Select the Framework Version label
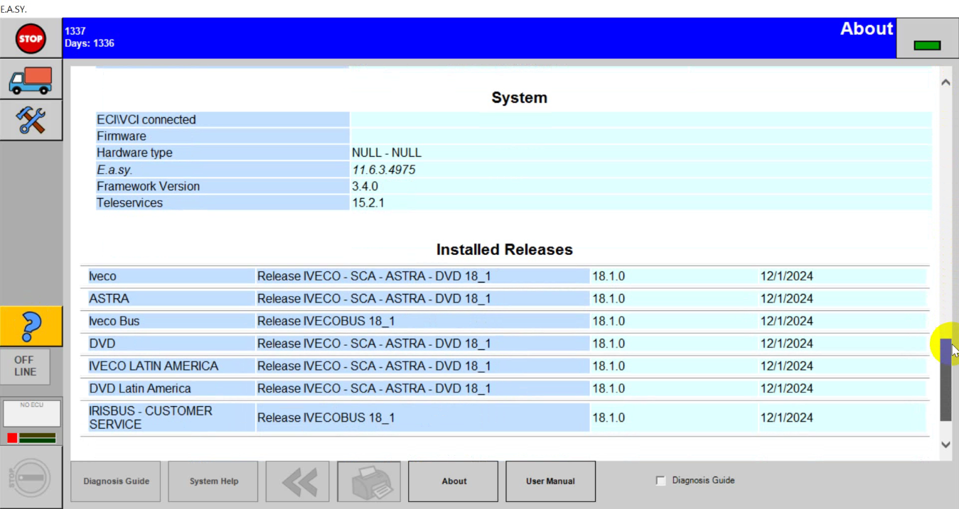 (148, 186)
